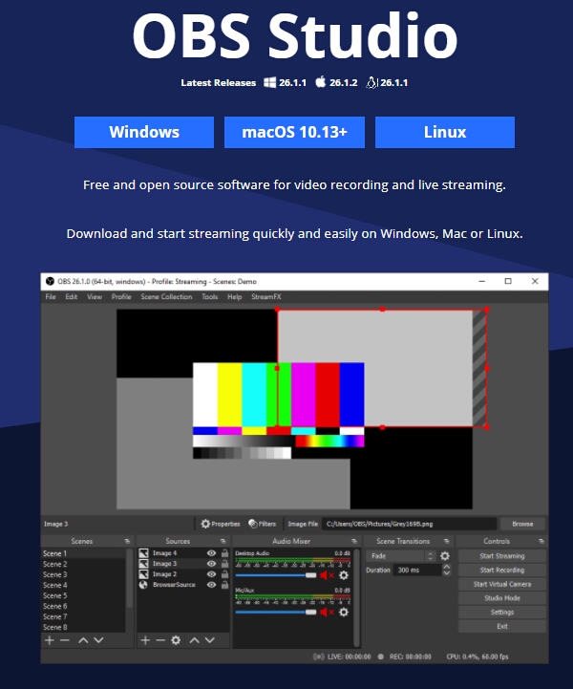Select Scene 3 in the Scenes list

(83, 574)
